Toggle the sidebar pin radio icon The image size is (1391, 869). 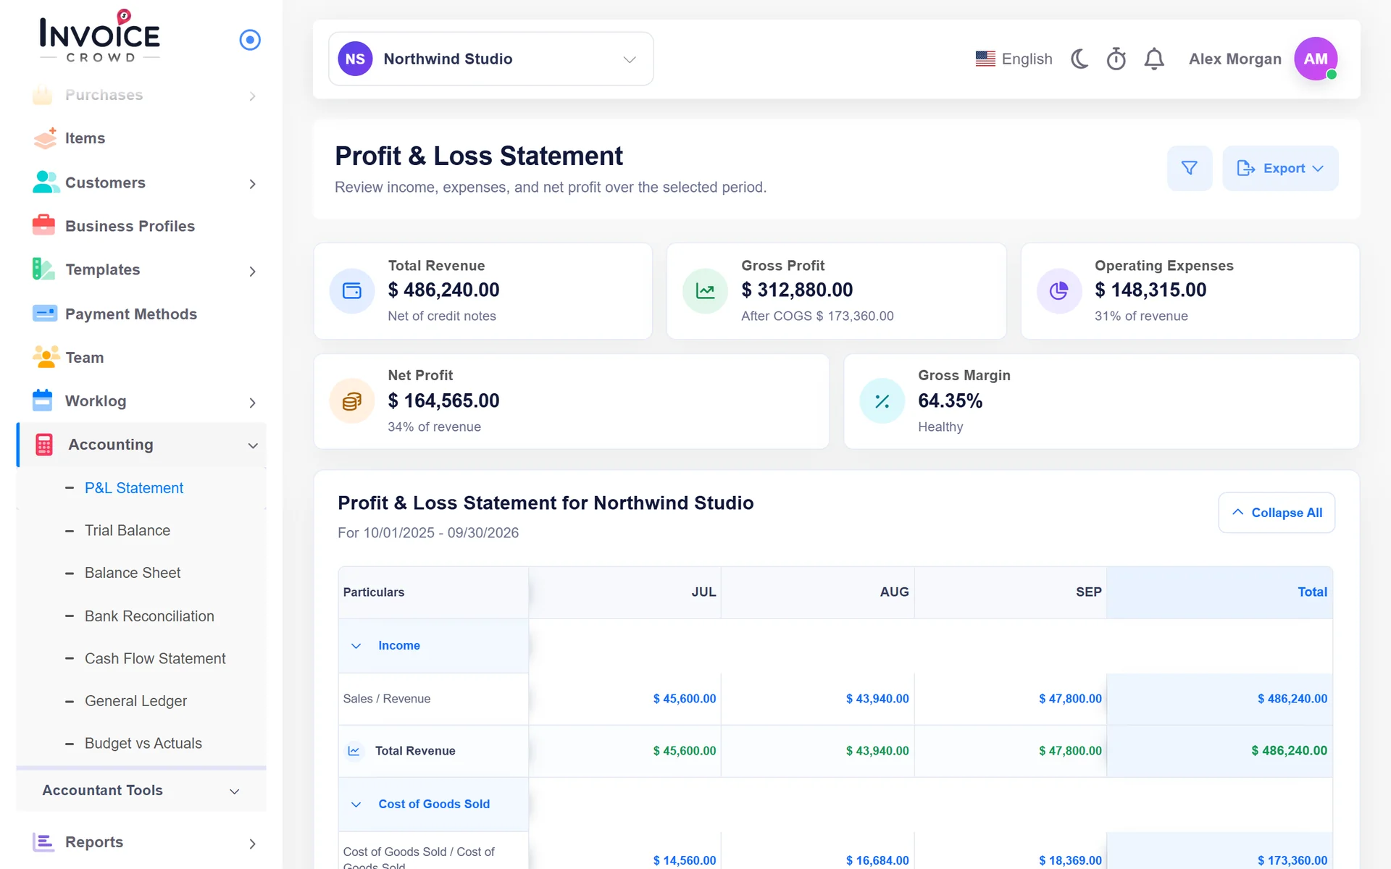[x=250, y=40]
